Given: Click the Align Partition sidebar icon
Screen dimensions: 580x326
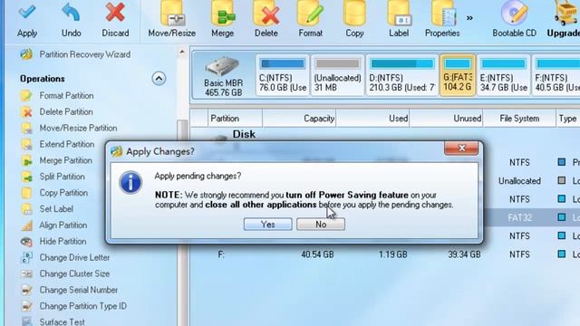Looking at the screenshot, I should pos(26,225).
